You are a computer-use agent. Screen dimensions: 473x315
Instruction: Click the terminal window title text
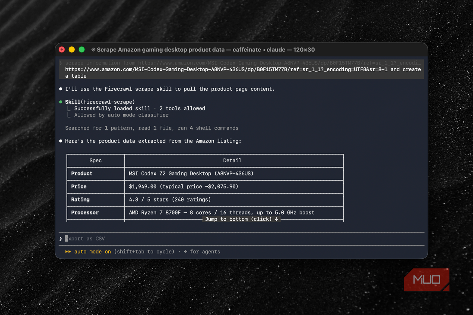[x=205, y=50]
